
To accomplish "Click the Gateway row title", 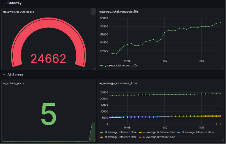I will coord(14,3).
